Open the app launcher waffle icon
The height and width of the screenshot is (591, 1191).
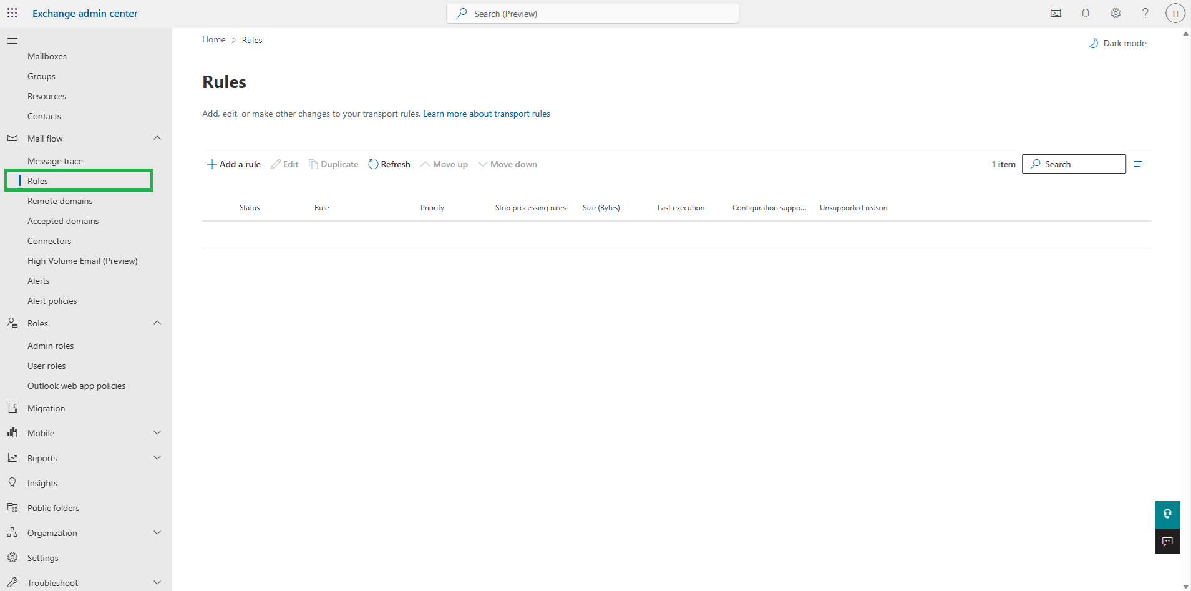12,13
